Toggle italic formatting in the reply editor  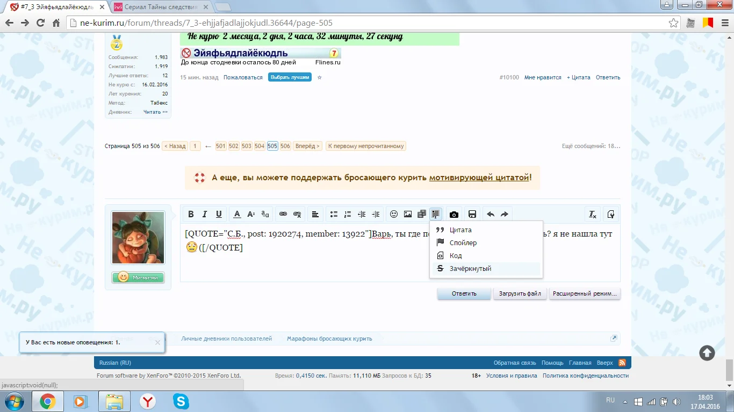click(205, 215)
